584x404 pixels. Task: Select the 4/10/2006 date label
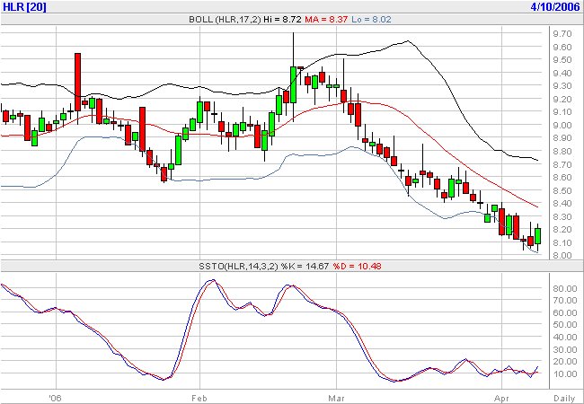556,6
